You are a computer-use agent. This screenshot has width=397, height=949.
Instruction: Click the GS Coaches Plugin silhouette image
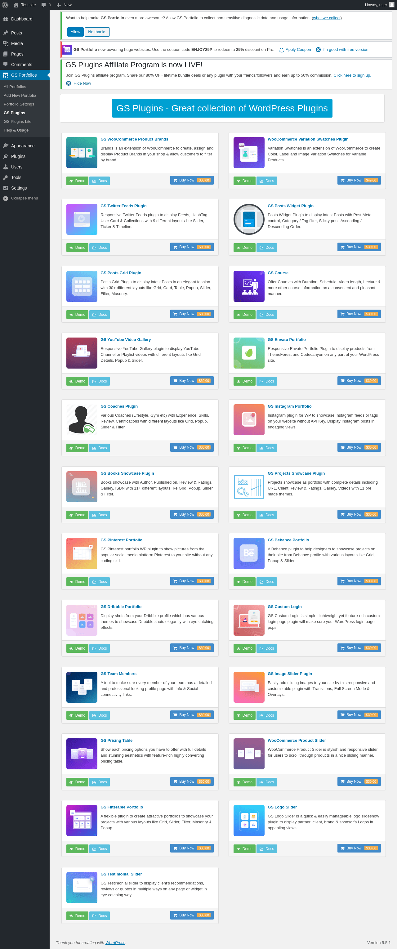tap(82, 420)
